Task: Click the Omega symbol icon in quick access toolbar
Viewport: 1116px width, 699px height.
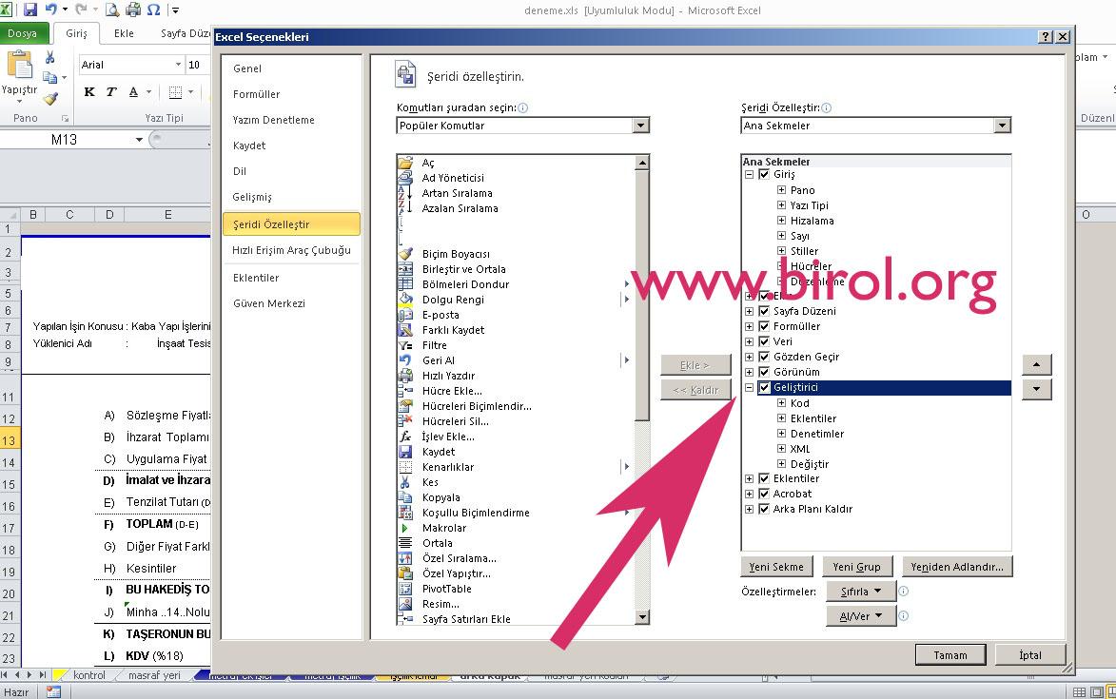Action: click(x=153, y=10)
